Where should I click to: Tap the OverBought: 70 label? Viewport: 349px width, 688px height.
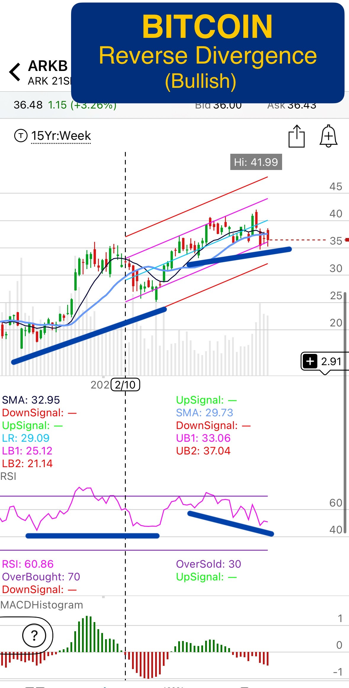[x=41, y=577]
